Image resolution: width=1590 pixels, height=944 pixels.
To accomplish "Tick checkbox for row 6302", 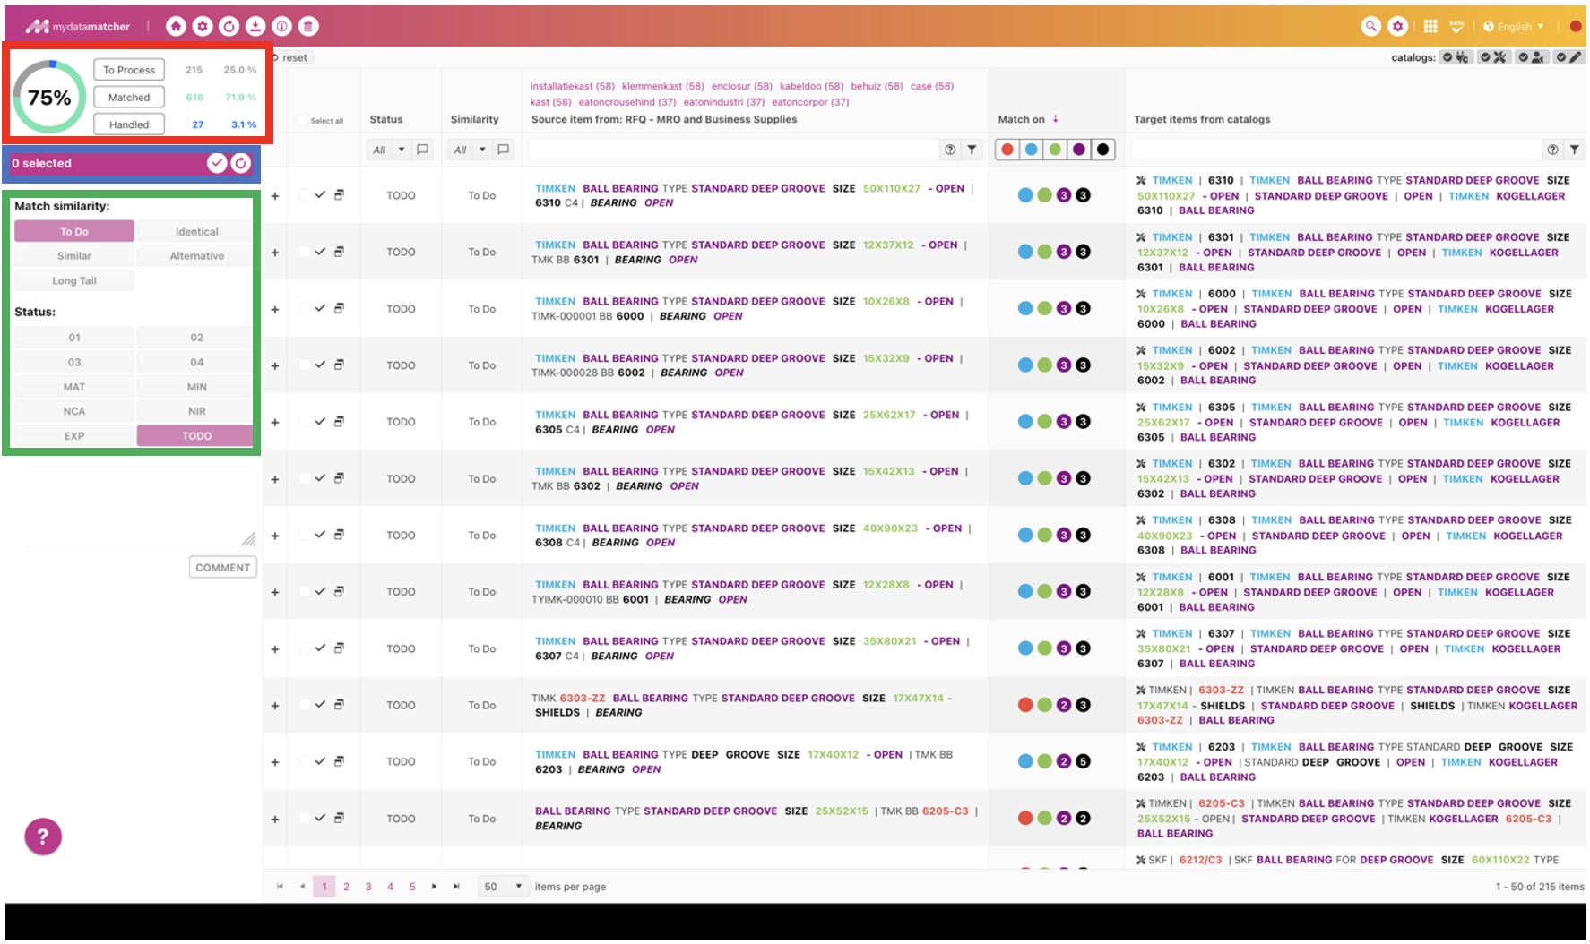I will pos(305,478).
